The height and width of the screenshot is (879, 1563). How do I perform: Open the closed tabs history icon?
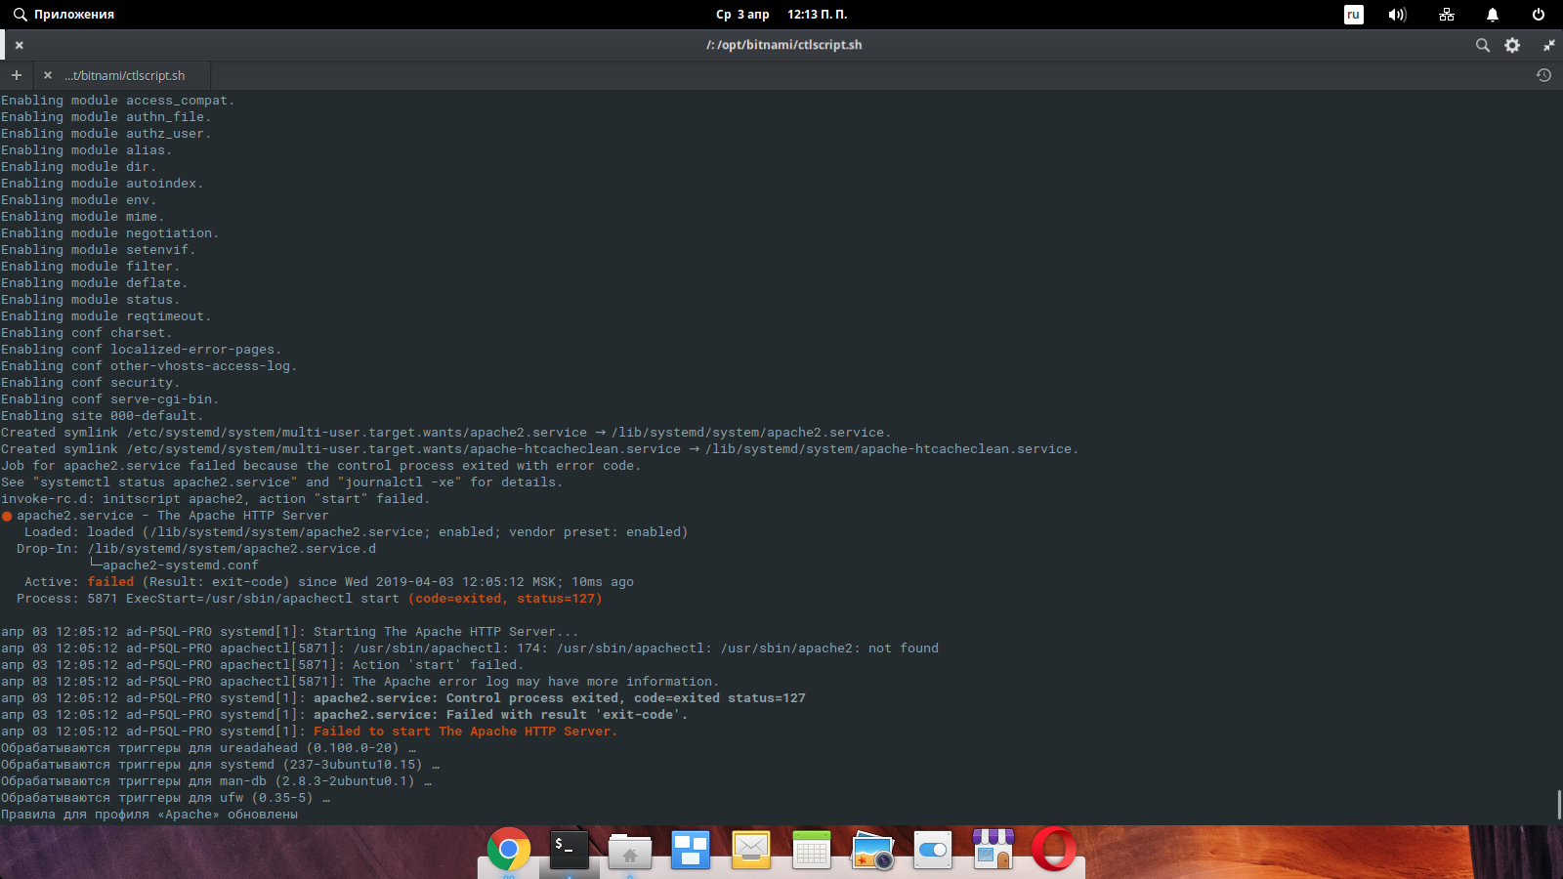click(1543, 75)
